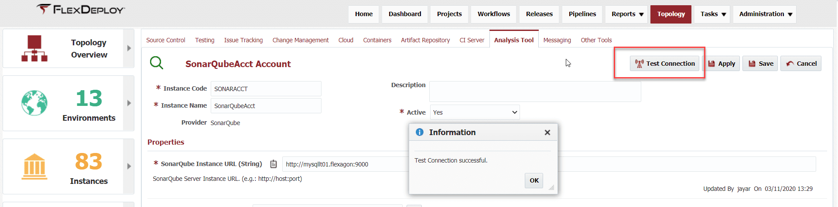Switch to the Testing tab
Viewport: 838px width, 207px height.
(x=205, y=40)
